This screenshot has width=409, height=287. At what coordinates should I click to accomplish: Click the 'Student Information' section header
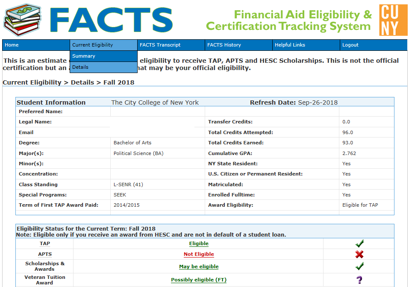pos(51,102)
